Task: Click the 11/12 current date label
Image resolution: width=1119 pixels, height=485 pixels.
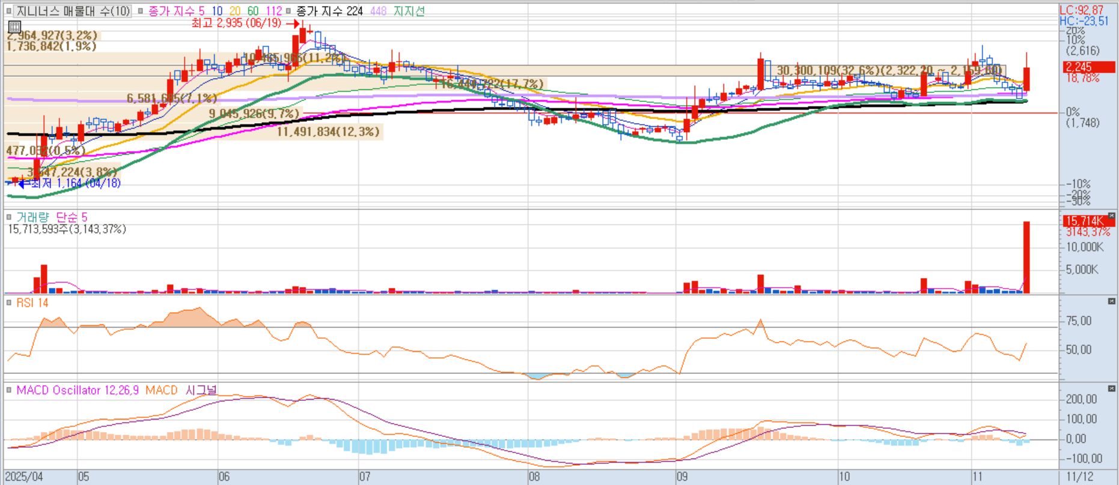Action: (1080, 477)
